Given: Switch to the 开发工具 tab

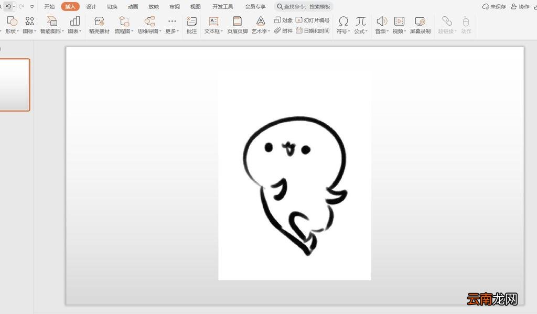Looking at the screenshot, I should click(x=222, y=6).
